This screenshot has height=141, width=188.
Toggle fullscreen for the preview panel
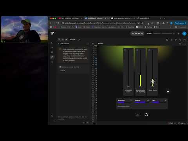coord(184,44)
